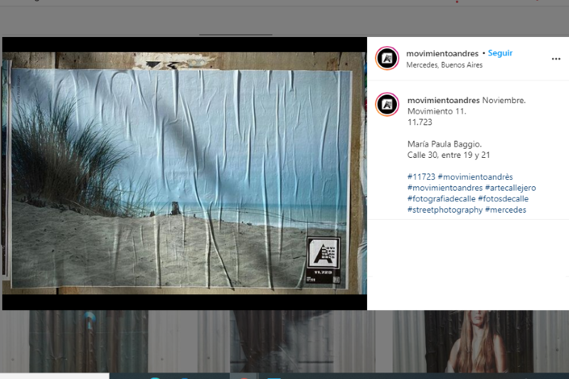Click the movimientoandres avatar in post header

coord(387,58)
